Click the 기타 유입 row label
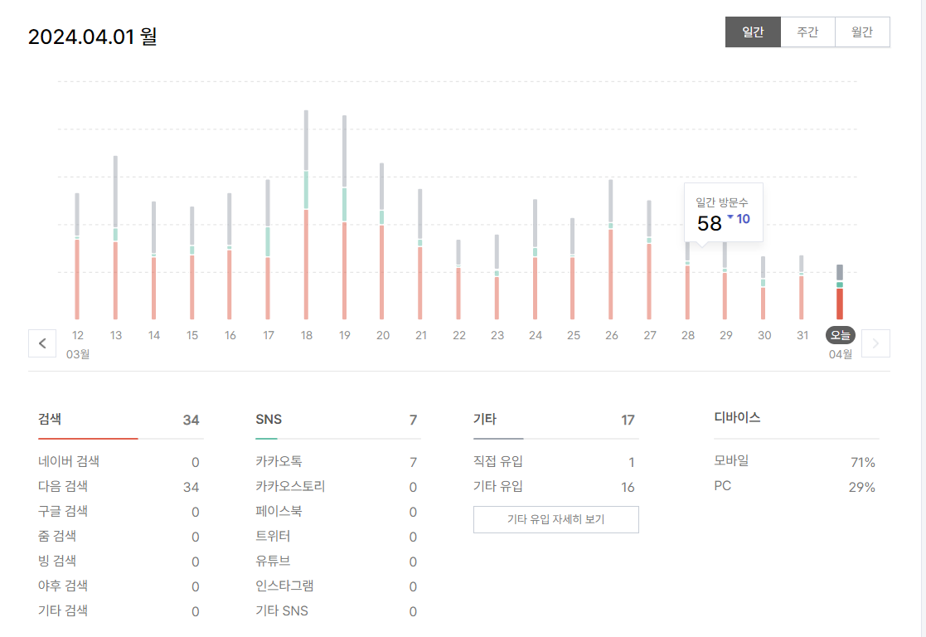Screen dimensions: 926x637 (498, 486)
